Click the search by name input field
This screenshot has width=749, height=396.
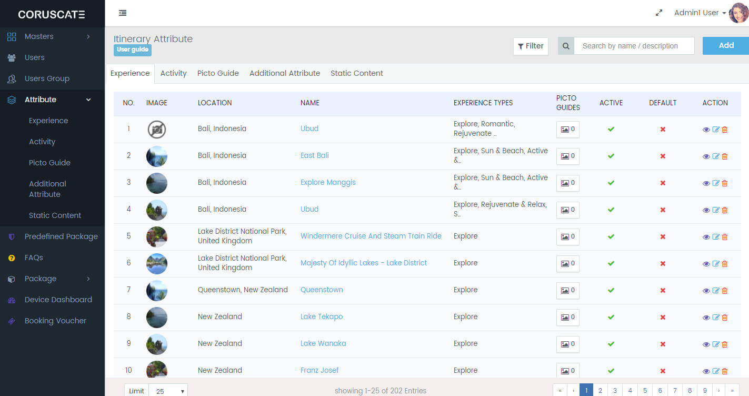(x=634, y=46)
